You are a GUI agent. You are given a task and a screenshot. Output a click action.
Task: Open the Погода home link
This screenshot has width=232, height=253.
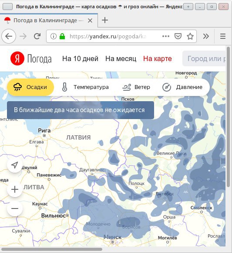point(40,59)
